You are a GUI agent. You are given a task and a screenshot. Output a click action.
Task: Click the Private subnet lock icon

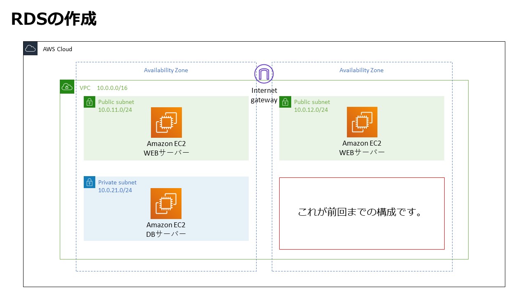click(x=90, y=182)
